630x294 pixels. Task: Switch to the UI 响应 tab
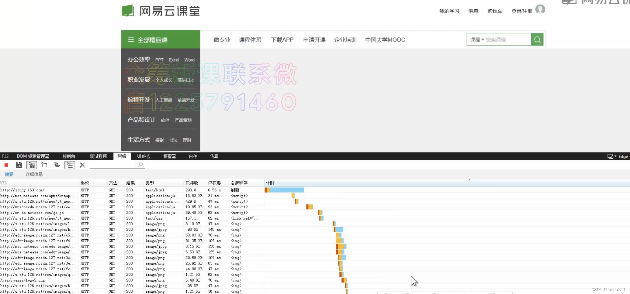click(144, 156)
